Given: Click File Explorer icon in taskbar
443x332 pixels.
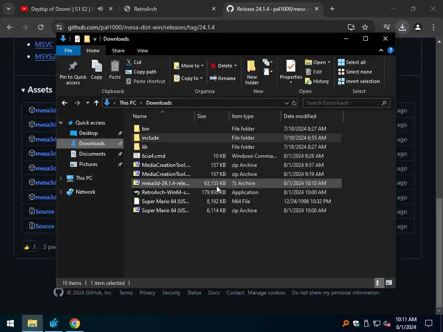Looking at the screenshot, I should (32, 323).
